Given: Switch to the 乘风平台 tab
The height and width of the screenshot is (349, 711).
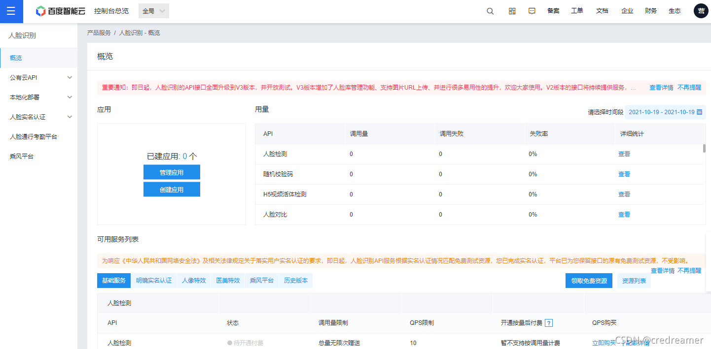Looking at the screenshot, I should 262,281.
